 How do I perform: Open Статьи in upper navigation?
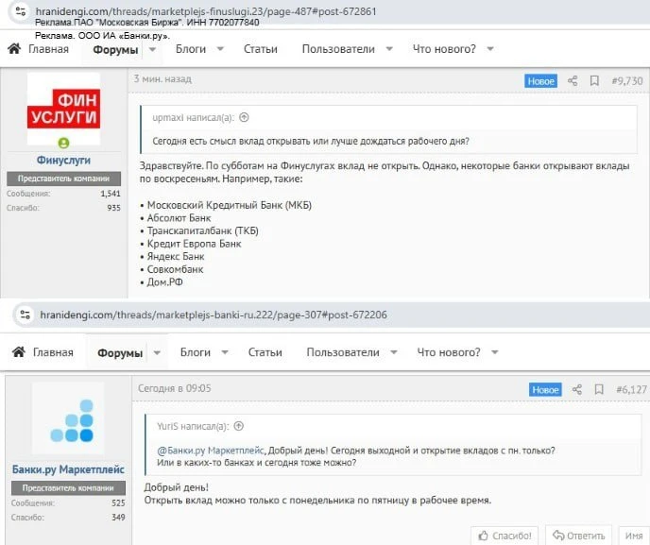pyautogui.click(x=261, y=49)
